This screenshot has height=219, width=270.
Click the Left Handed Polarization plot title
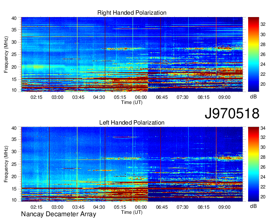(x=132, y=123)
